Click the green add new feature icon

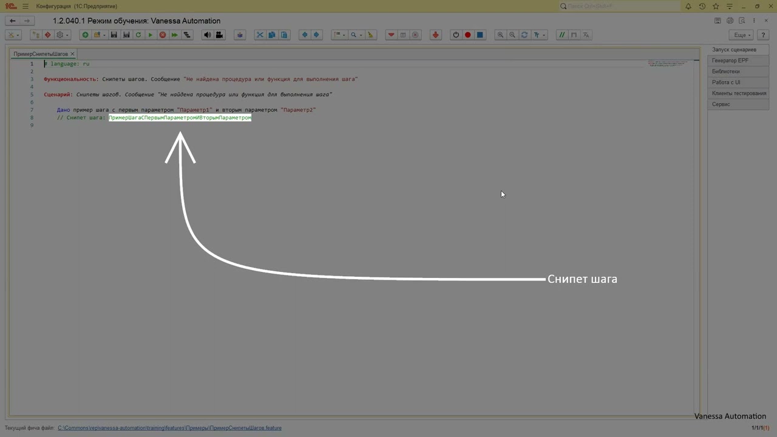click(x=85, y=35)
